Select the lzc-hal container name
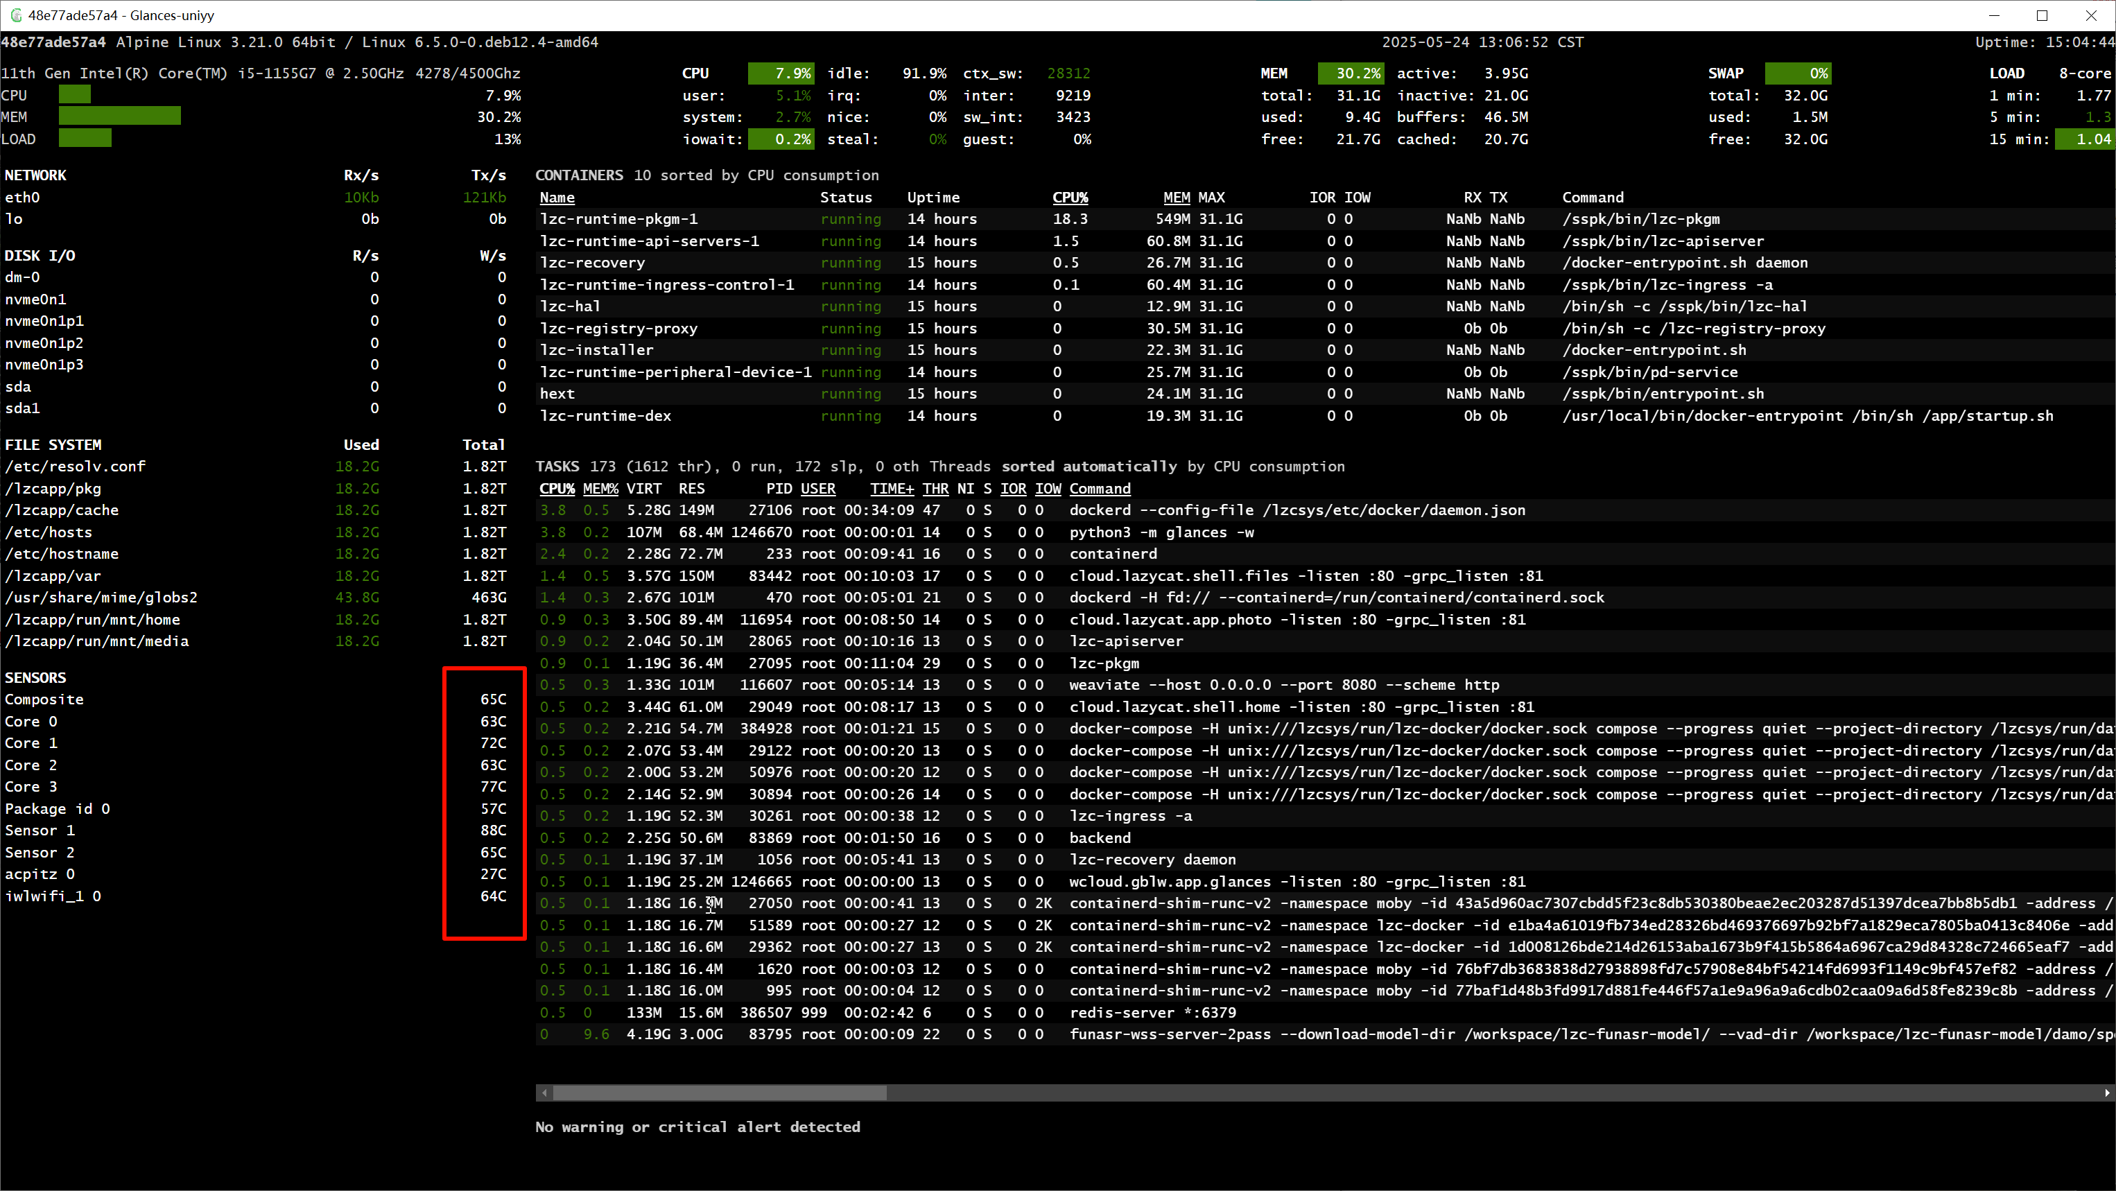The image size is (2116, 1191). (570, 306)
